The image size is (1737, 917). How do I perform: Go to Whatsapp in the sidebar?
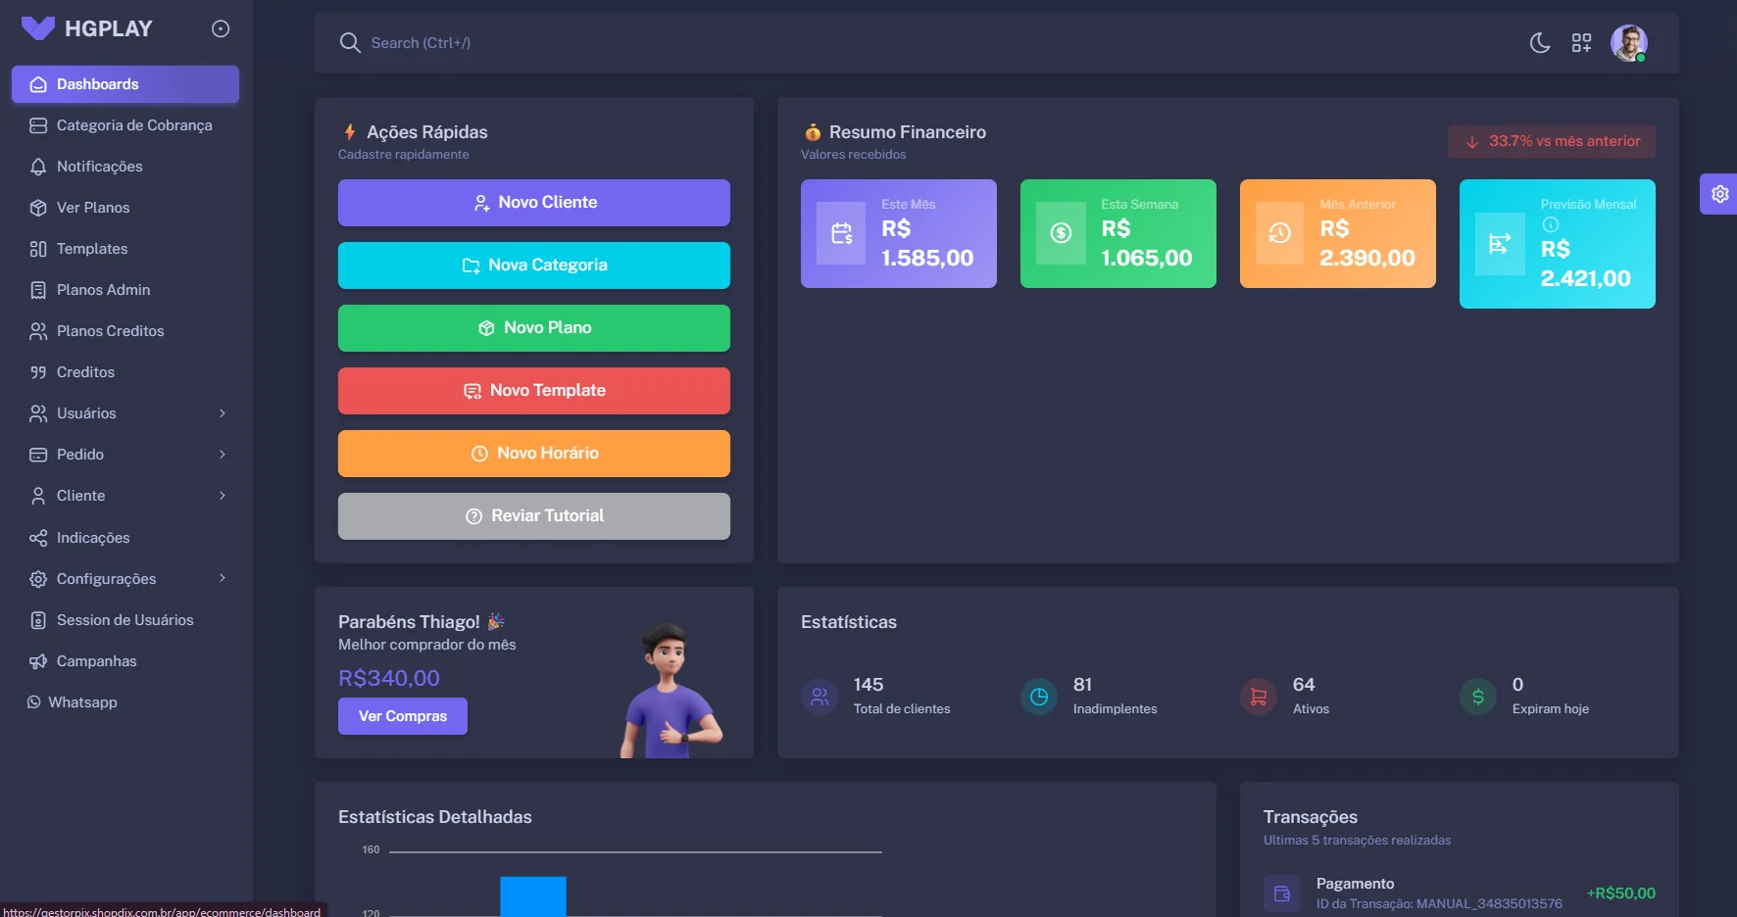pyautogui.click(x=82, y=702)
